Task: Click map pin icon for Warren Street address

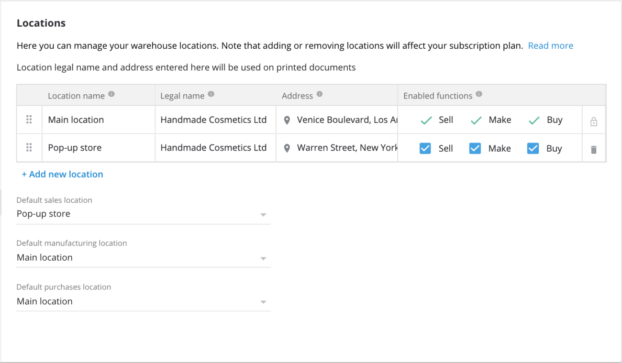Action: click(287, 148)
